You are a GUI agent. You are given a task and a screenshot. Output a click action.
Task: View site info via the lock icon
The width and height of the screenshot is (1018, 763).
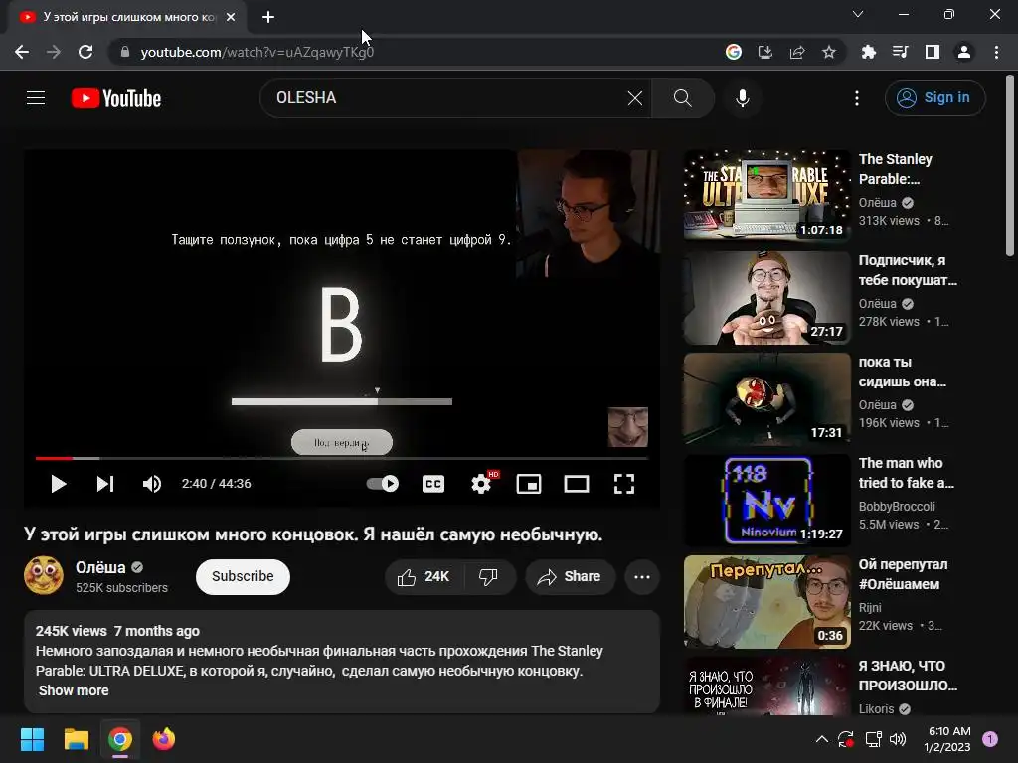[125, 52]
